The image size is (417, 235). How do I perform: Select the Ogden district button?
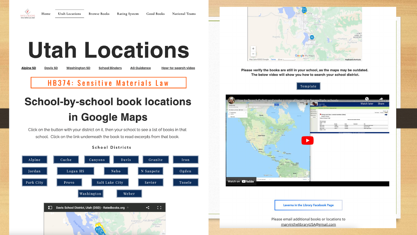point(186,171)
